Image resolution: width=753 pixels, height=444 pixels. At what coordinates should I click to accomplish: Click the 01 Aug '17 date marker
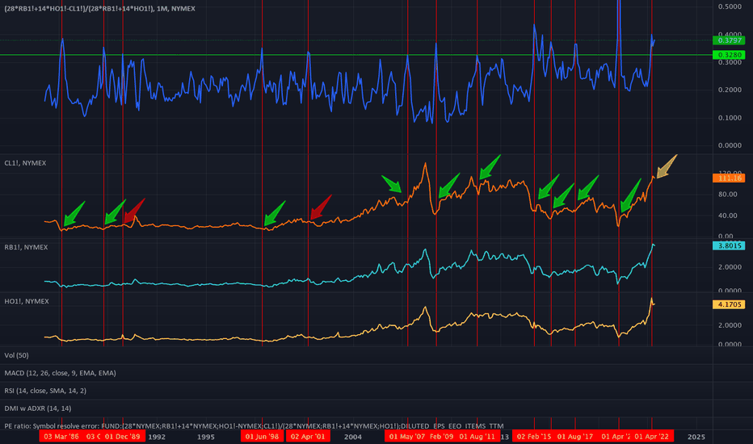click(x=574, y=436)
